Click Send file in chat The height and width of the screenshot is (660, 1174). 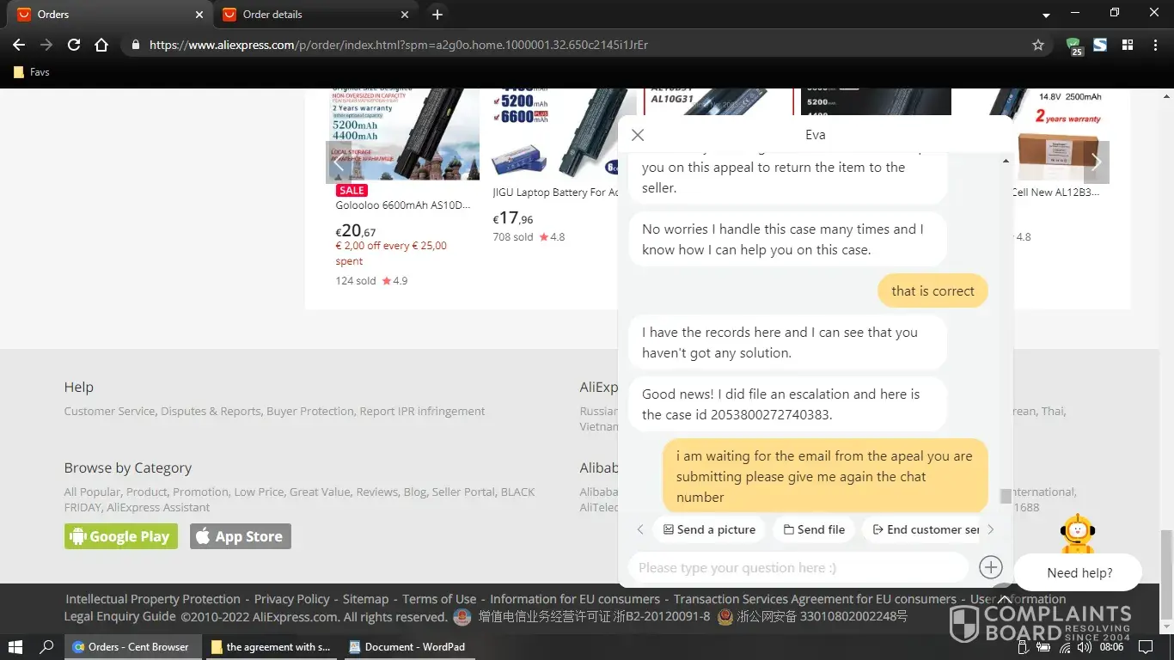[813, 529]
